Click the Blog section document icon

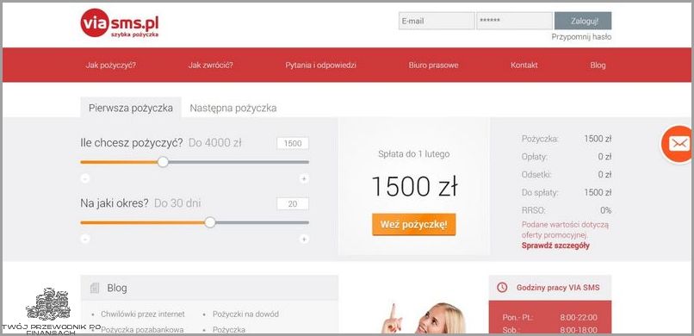pyautogui.click(x=94, y=289)
